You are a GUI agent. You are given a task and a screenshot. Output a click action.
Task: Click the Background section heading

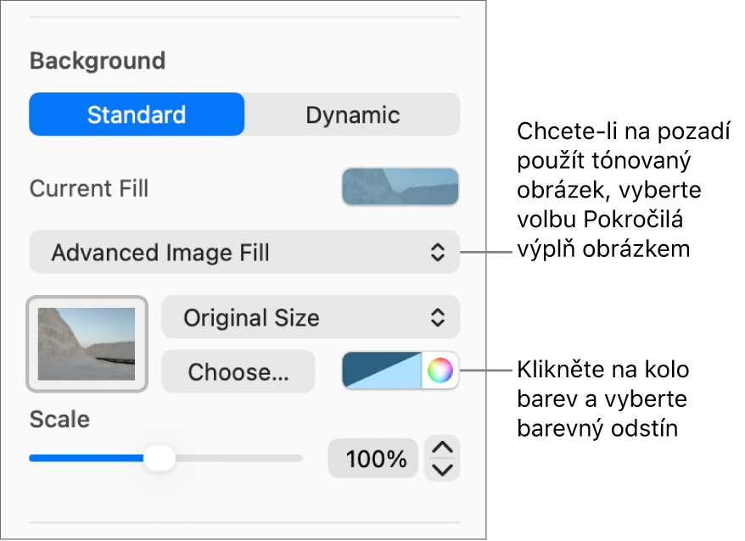click(x=97, y=61)
